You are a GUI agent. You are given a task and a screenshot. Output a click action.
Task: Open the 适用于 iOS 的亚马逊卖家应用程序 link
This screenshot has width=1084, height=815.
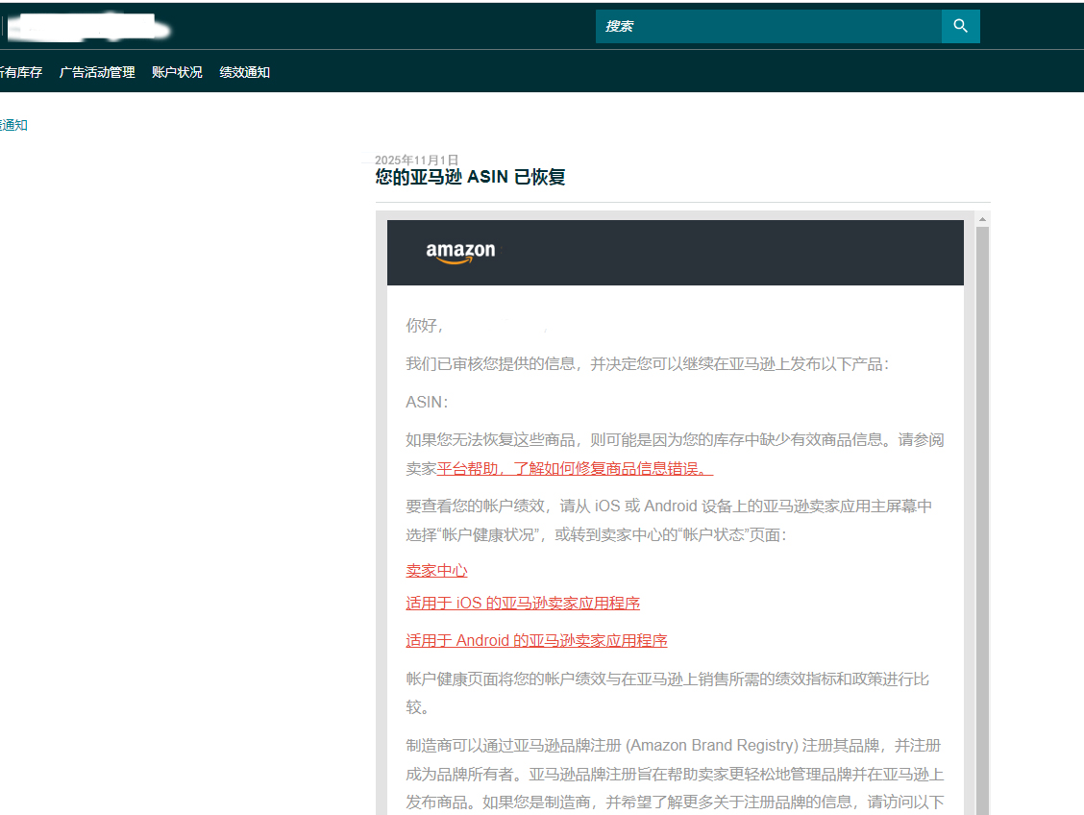(x=523, y=603)
